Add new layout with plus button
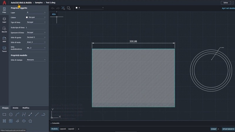Viewport: 235px width, 132px height. pyautogui.click(x=78, y=129)
